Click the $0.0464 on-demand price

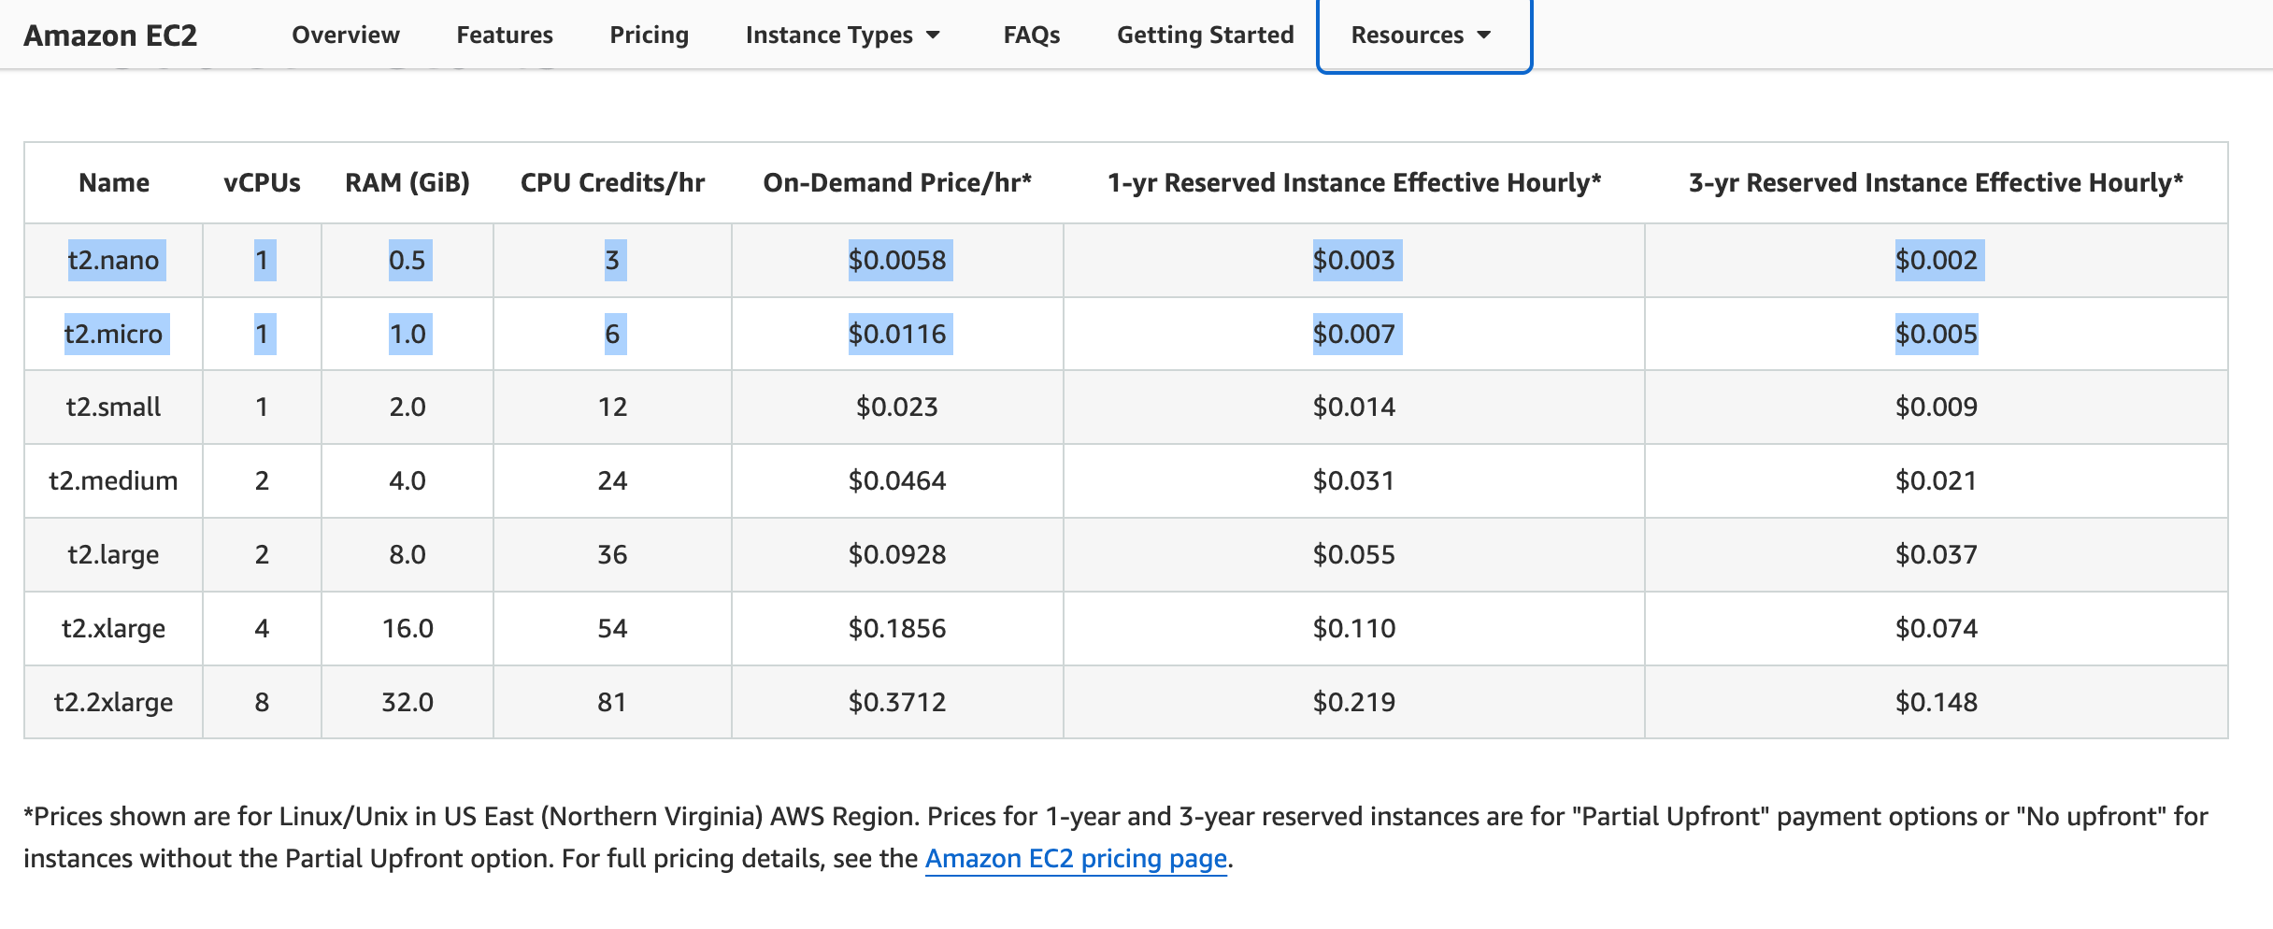pos(897,480)
